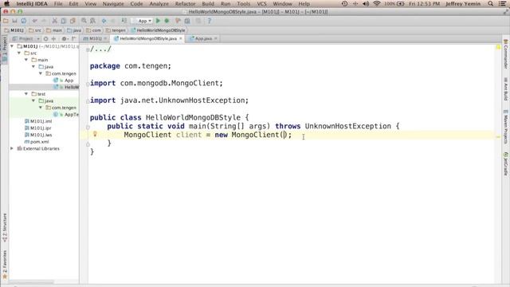Toggle the Commander side tab
Viewport: 510px width, 287px height.
pos(505,54)
